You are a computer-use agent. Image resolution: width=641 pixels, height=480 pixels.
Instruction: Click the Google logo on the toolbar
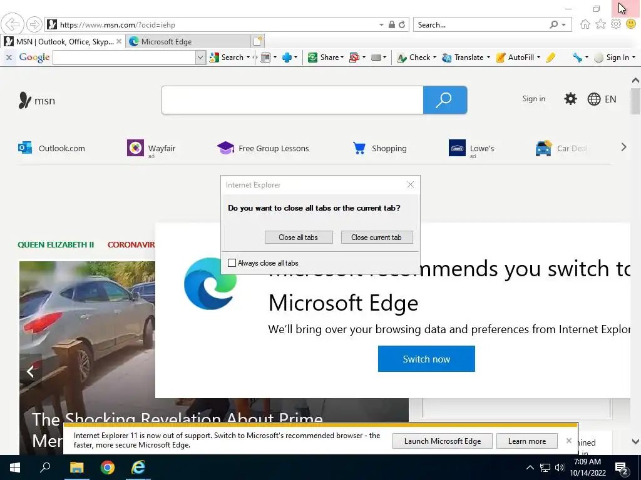pos(34,57)
